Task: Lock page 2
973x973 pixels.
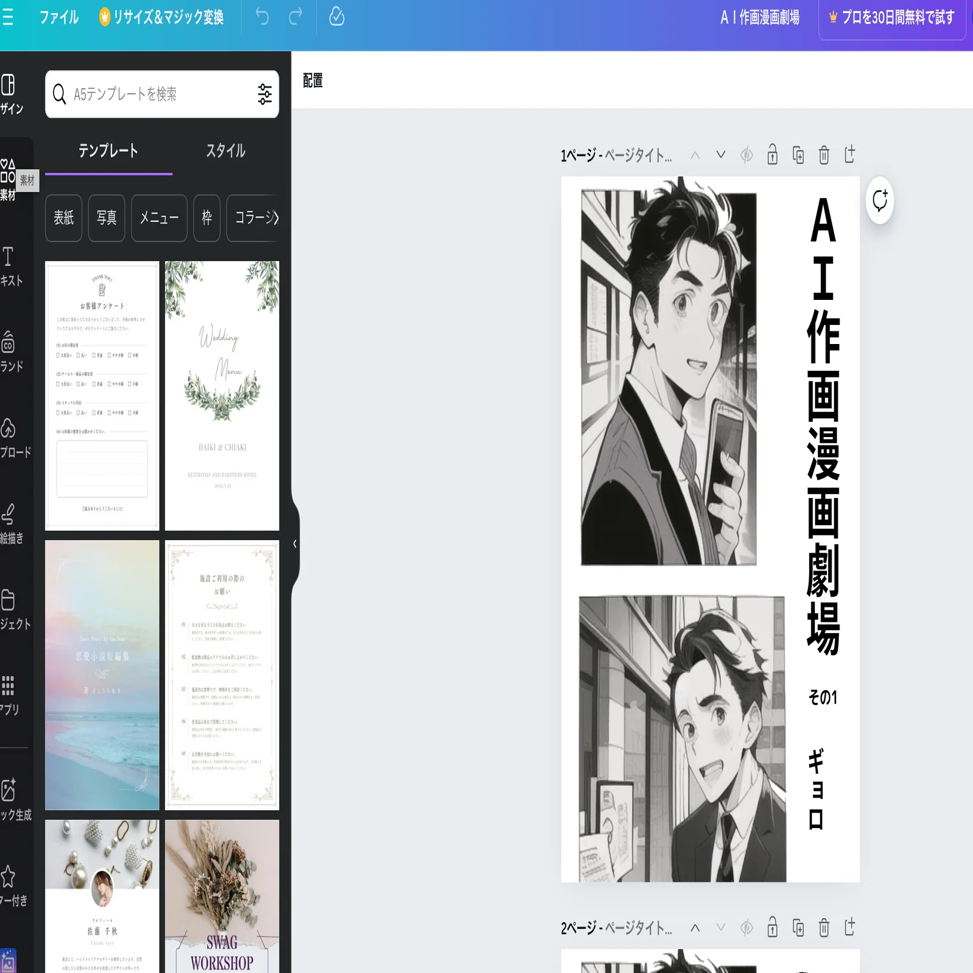Action: 772,927
